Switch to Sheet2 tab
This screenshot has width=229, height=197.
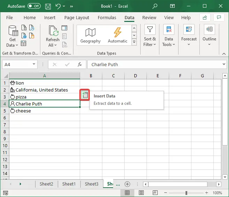coord(46,184)
